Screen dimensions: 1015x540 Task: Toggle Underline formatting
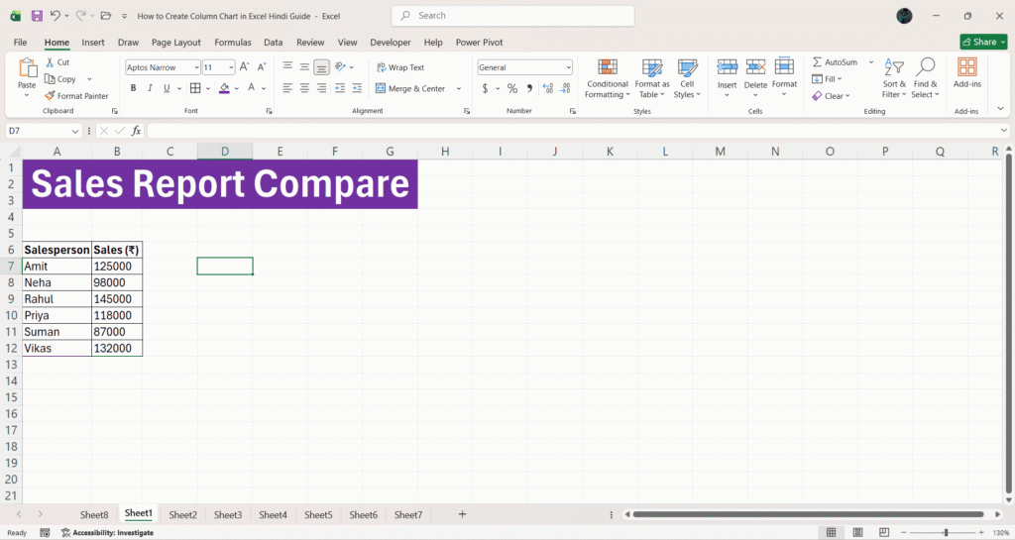click(x=167, y=88)
